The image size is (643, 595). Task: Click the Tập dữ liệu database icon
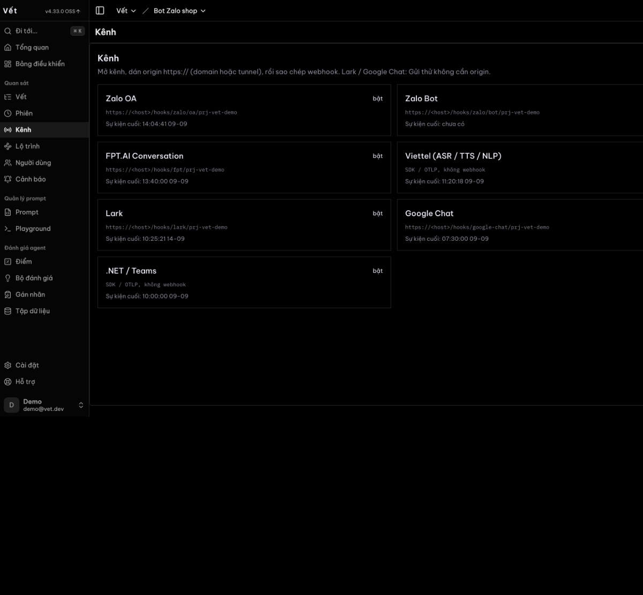tap(8, 311)
